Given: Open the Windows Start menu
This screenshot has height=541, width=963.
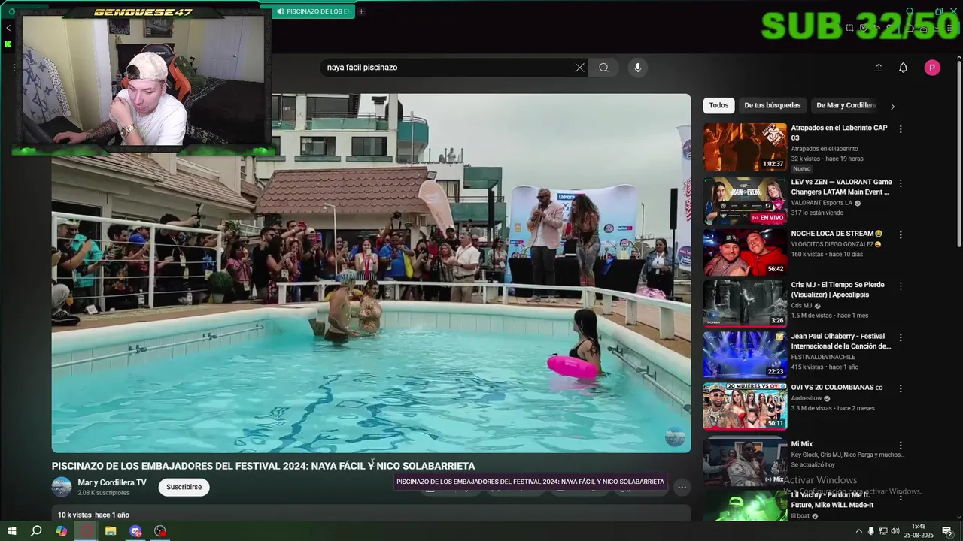Looking at the screenshot, I should (x=11, y=531).
